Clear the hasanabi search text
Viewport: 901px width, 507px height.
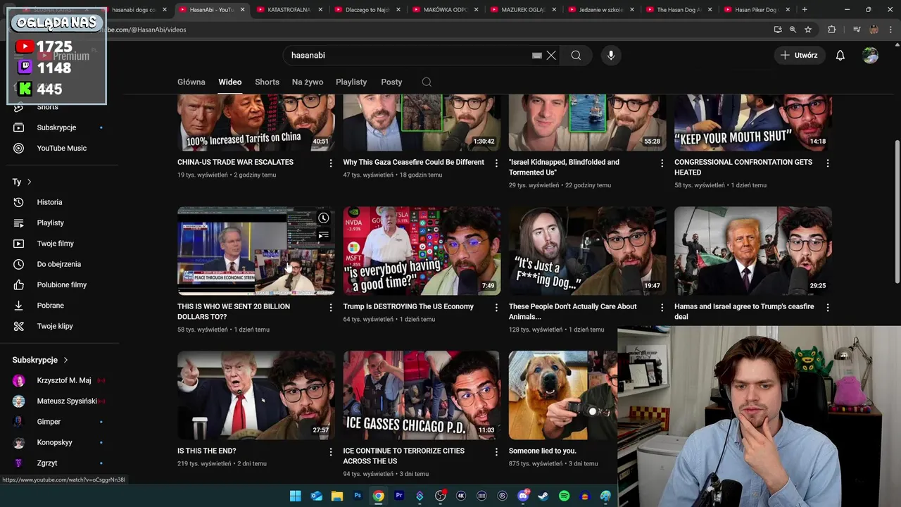pos(551,55)
